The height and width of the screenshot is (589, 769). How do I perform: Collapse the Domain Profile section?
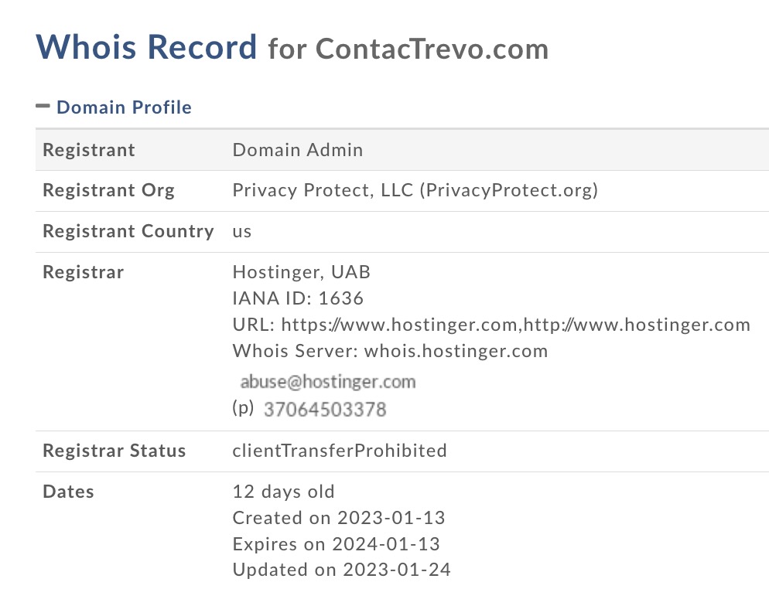tap(124, 107)
